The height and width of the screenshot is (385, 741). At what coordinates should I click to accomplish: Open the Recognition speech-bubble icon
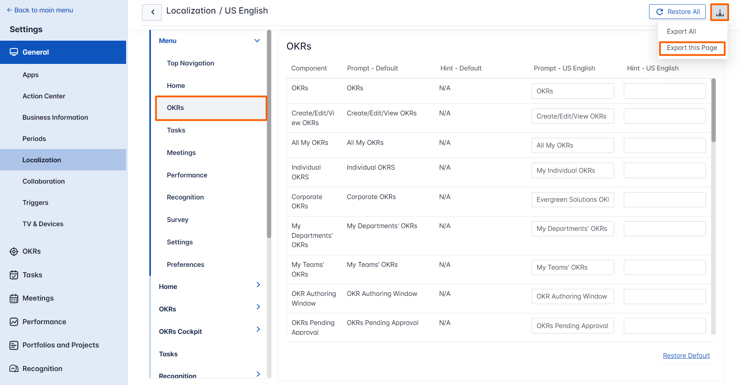[14, 368]
